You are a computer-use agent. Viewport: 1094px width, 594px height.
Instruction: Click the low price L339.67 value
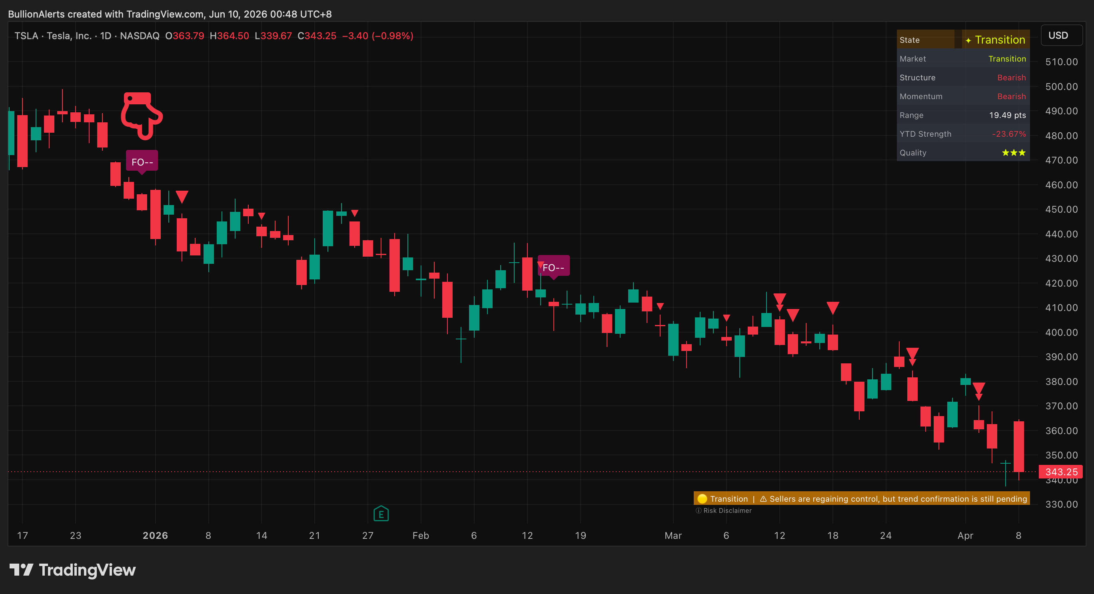pyautogui.click(x=273, y=36)
